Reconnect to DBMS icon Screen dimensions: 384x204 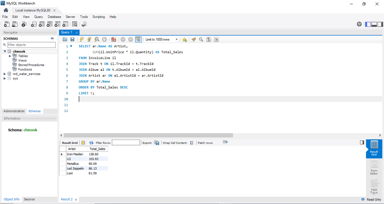point(84,24)
